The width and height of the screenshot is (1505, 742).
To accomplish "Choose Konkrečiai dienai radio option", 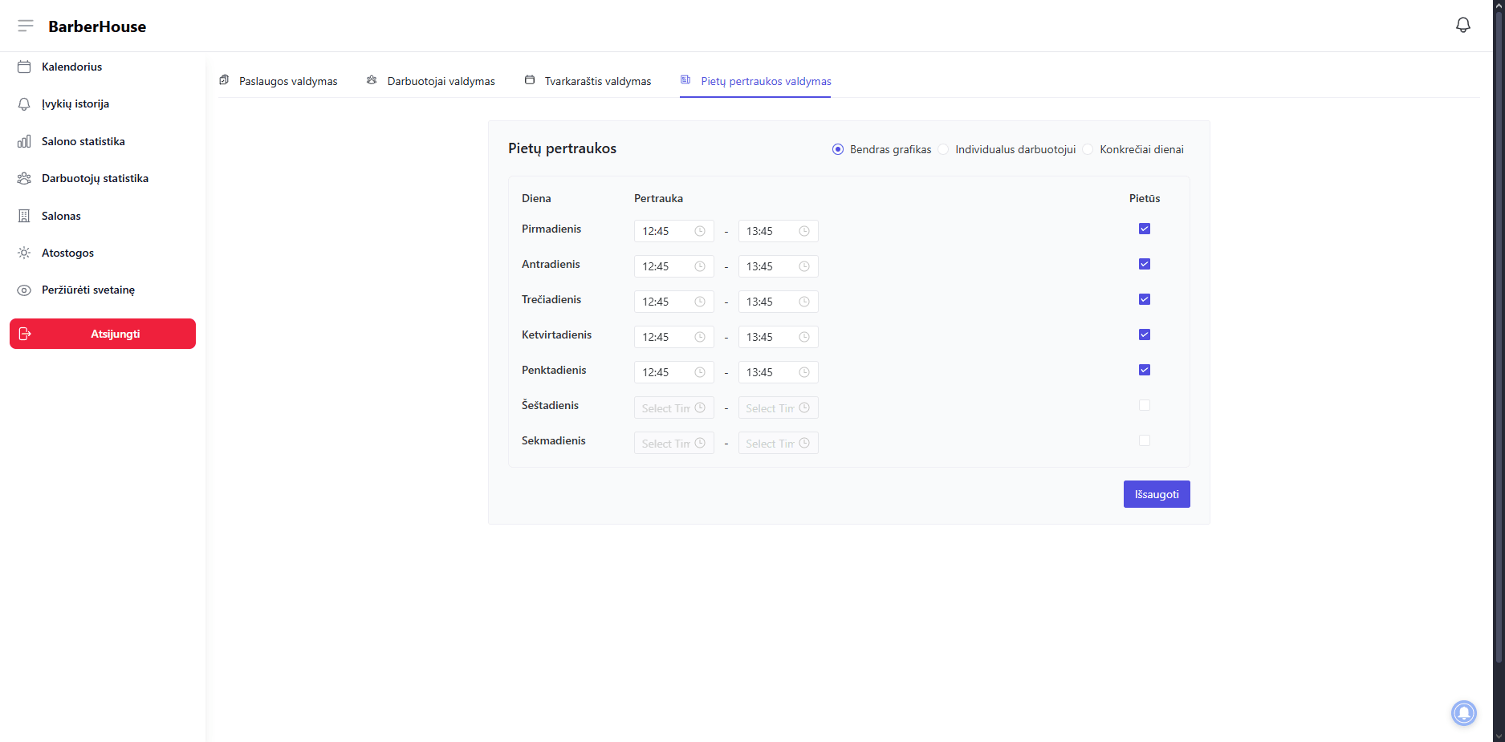I will [1088, 149].
